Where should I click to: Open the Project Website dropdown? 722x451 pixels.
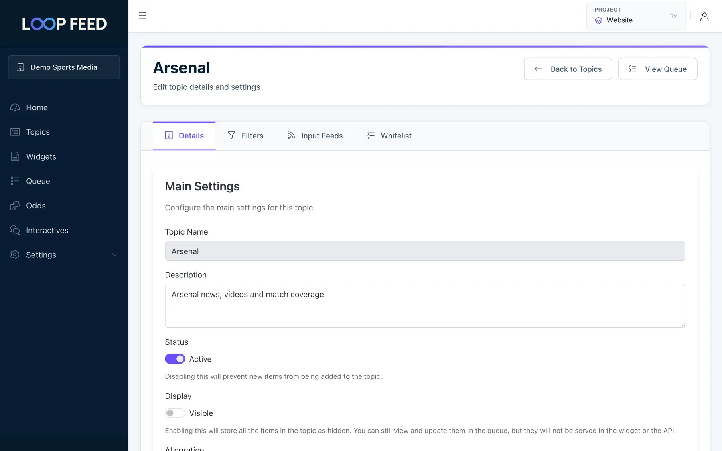click(x=636, y=16)
